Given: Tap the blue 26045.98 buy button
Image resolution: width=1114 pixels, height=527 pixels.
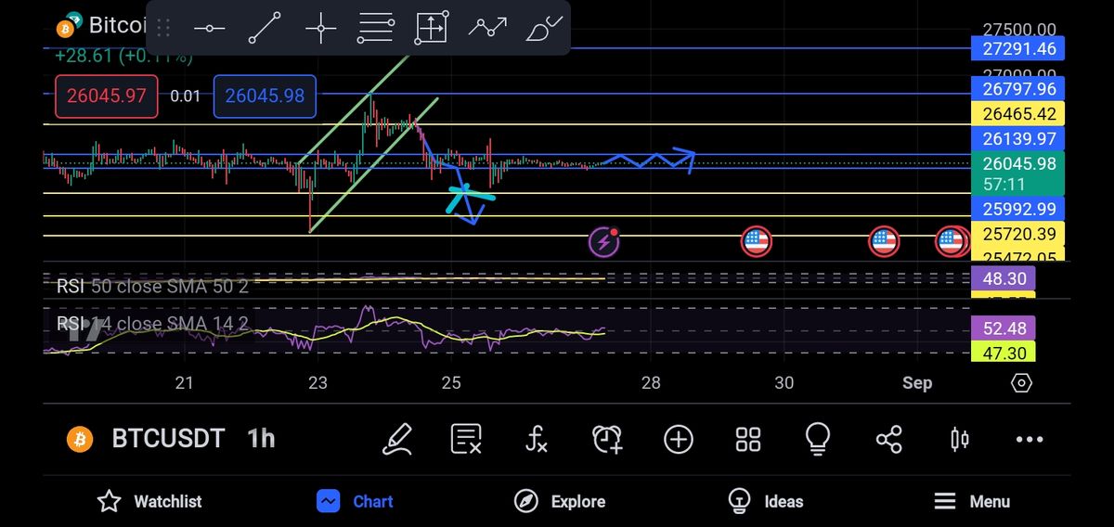Looking at the screenshot, I should [x=265, y=96].
